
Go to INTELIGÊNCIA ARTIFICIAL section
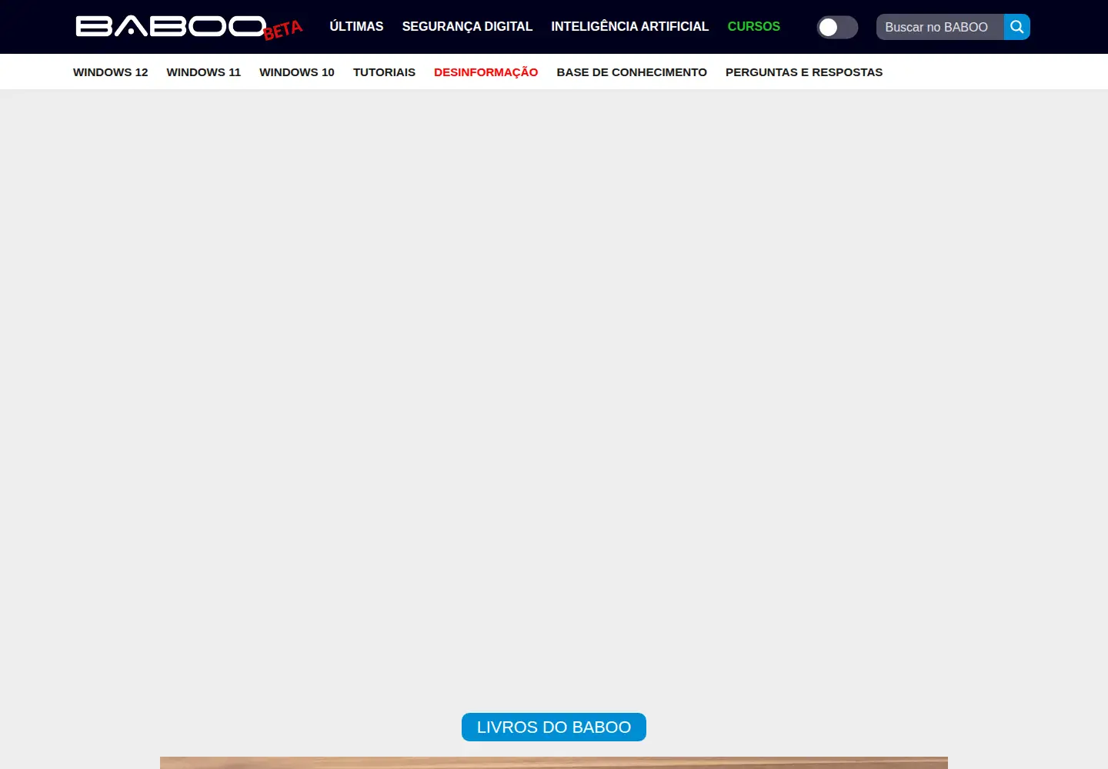pos(629,26)
